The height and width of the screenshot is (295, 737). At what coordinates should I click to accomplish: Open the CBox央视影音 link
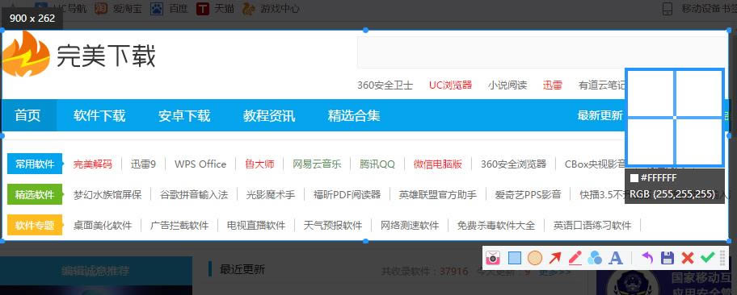595,164
